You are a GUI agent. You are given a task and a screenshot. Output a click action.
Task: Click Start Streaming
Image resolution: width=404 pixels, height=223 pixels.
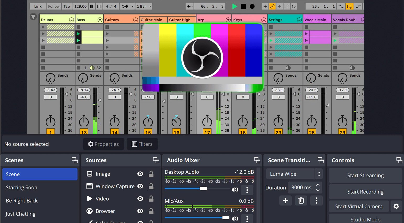click(x=365, y=176)
